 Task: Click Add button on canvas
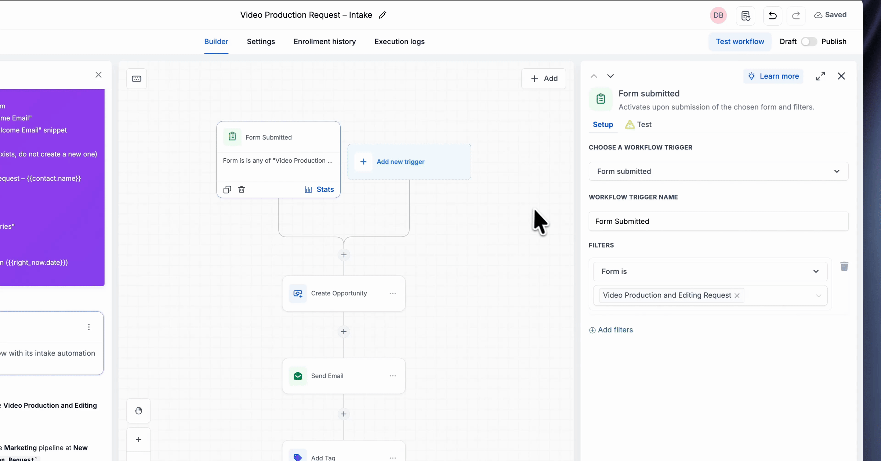[x=544, y=79]
